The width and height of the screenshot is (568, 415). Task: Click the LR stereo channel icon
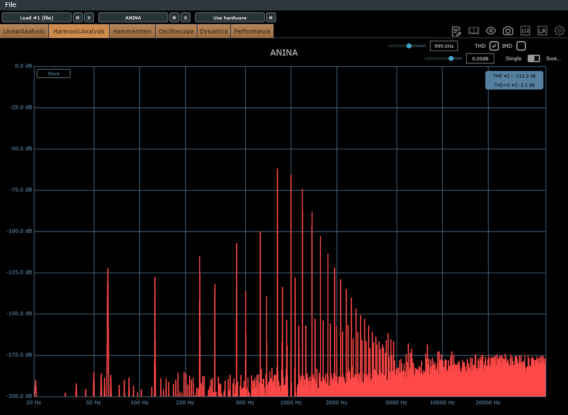542,31
